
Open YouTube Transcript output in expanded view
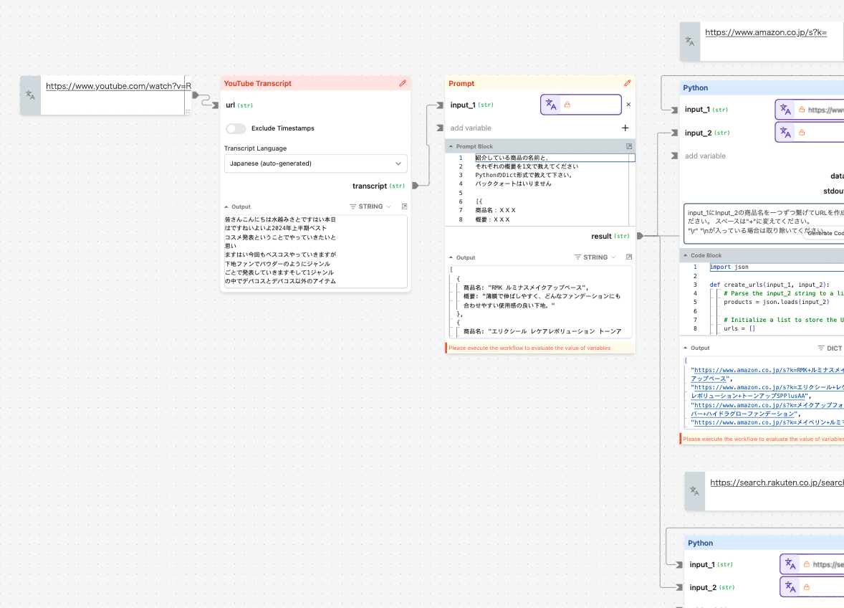(x=404, y=206)
